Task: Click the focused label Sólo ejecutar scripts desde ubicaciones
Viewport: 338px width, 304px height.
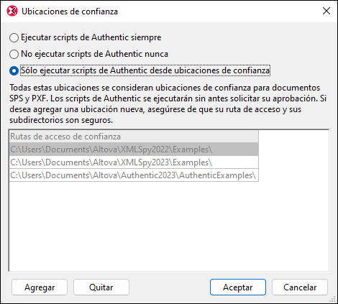Action: click(145, 70)
